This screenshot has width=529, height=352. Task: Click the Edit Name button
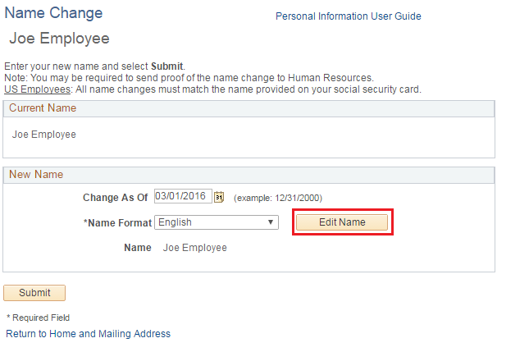(x=342, y=222)
